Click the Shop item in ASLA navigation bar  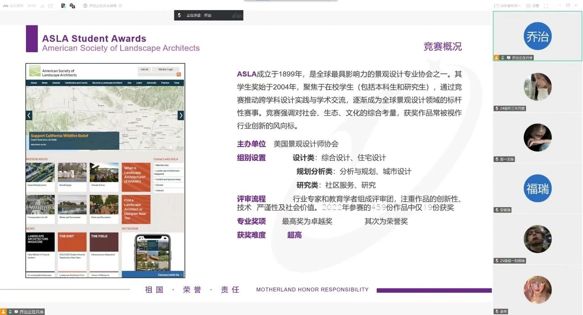(x=177, y=83)
